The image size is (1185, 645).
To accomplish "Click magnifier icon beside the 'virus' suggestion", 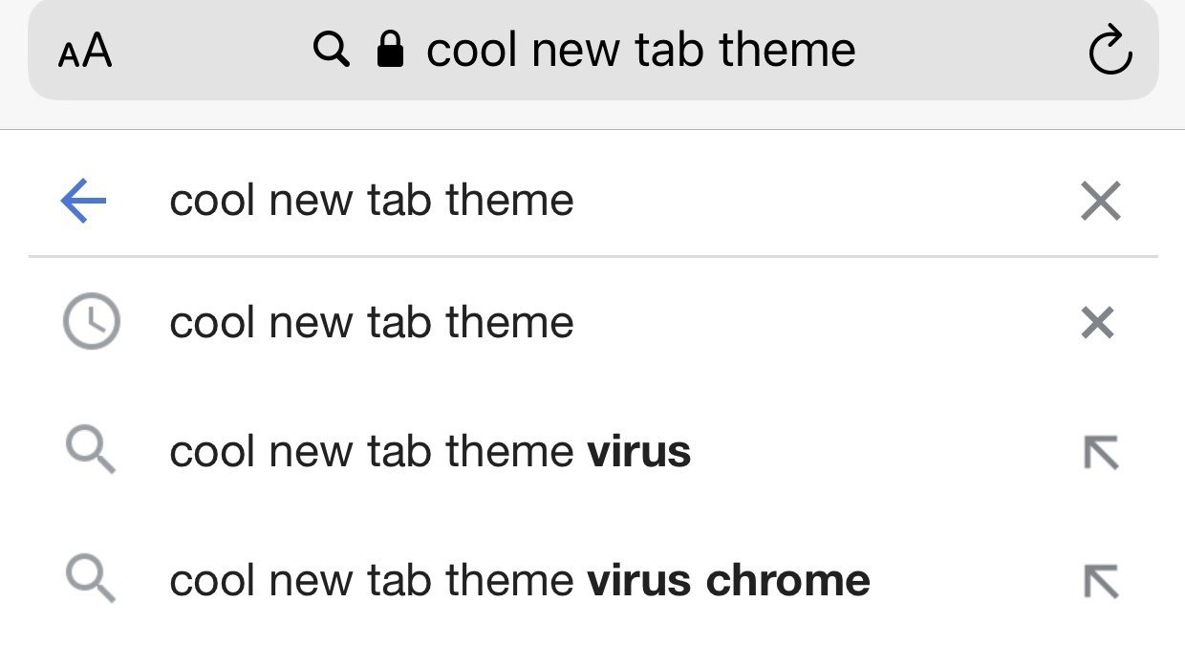I will point(91,451).
